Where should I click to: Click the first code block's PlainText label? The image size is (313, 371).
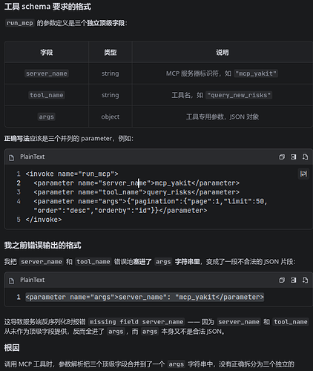(x=33, y=157)
